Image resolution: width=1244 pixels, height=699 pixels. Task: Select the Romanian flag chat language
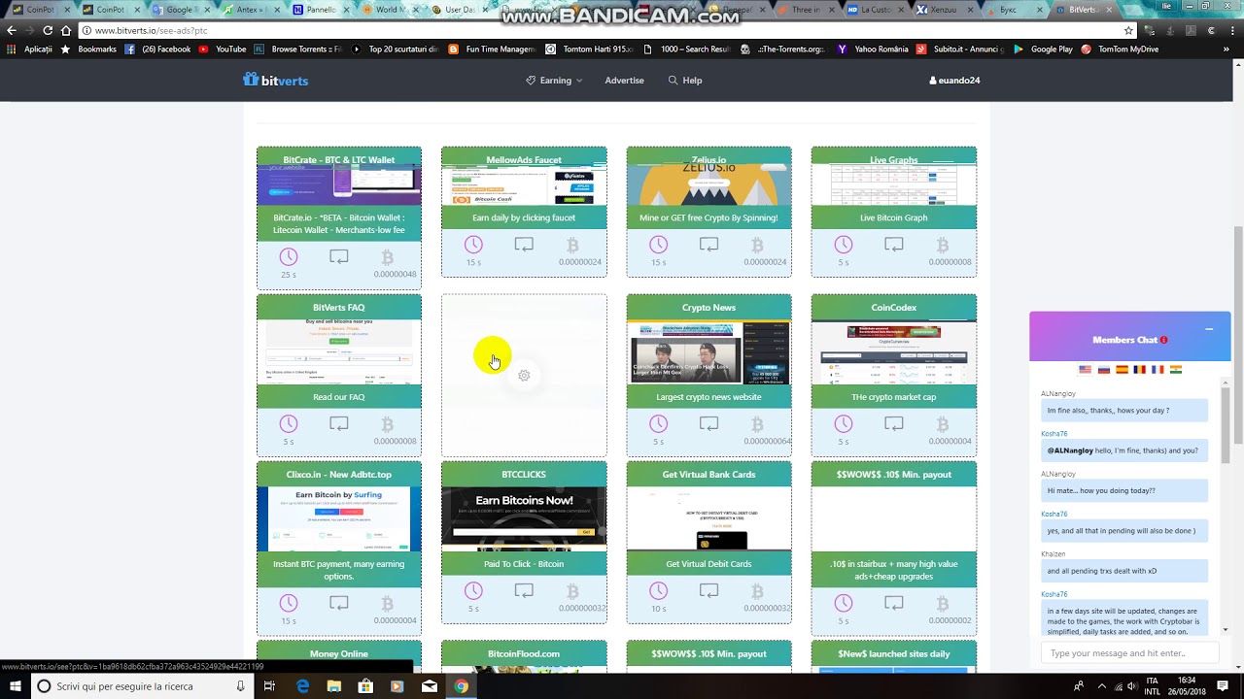click(x=1139, y=370)
